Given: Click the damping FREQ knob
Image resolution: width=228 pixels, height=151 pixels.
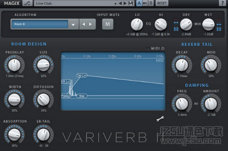Looking at the screenshot, I should pos(182,104).
